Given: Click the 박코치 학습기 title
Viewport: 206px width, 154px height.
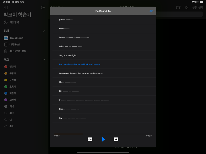Looking at the screenshot, I should 18,15.
